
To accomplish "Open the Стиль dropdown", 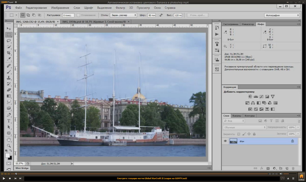I will [x=123, y=15].
